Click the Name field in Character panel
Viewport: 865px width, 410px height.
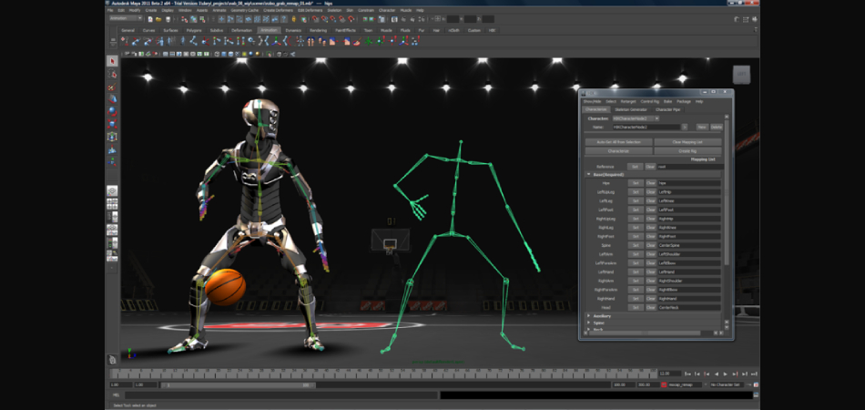point(646,127)
